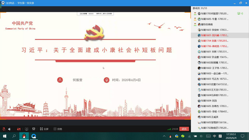Turn on the disabled camera icon
249x140 pixels.
(x=19, y=129)
